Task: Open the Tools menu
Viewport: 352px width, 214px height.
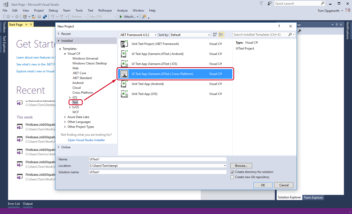Action: tap(79, 11)
